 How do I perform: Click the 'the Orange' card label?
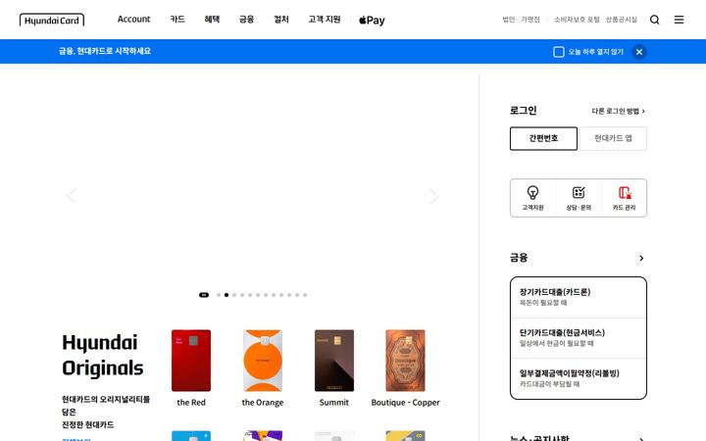point(263,403)
